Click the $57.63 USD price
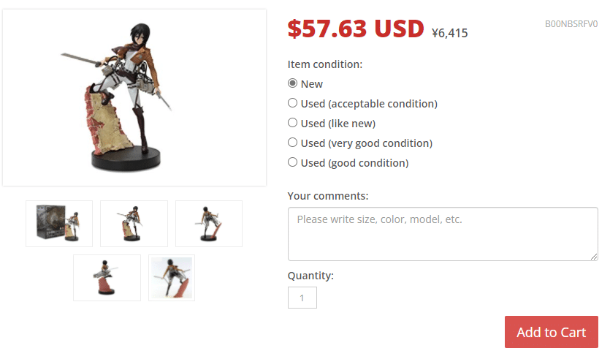610x359 pixels. tap(356, 29)
